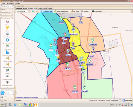Open the Режим dropdown in status bar
The width and height of the screenshot is (133, 107).
coord(120,100)
